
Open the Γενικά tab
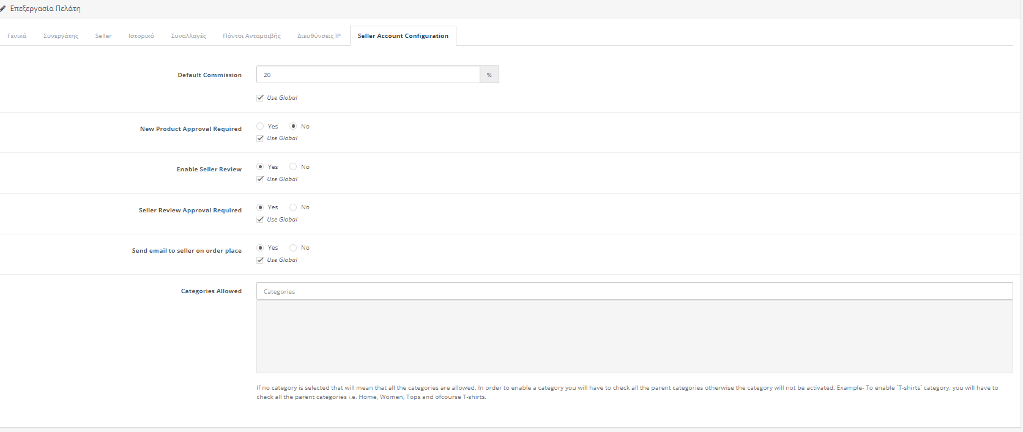pyautogui.click(x=17, y=36)
